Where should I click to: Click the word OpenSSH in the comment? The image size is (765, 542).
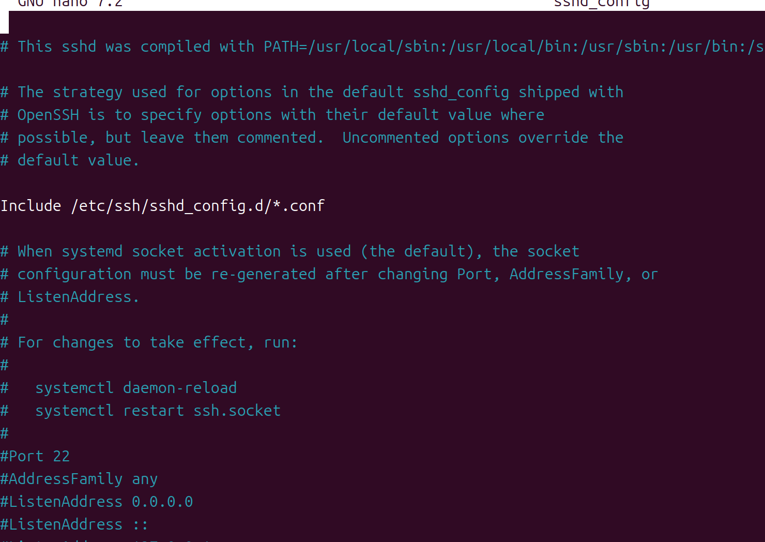[48, 115]
